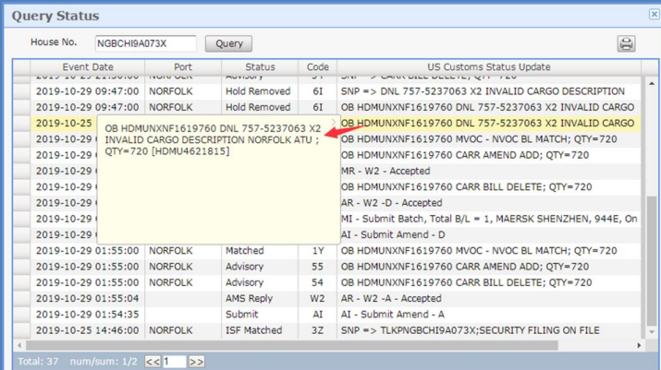Sort by Event Date column header

click(88, 67)
